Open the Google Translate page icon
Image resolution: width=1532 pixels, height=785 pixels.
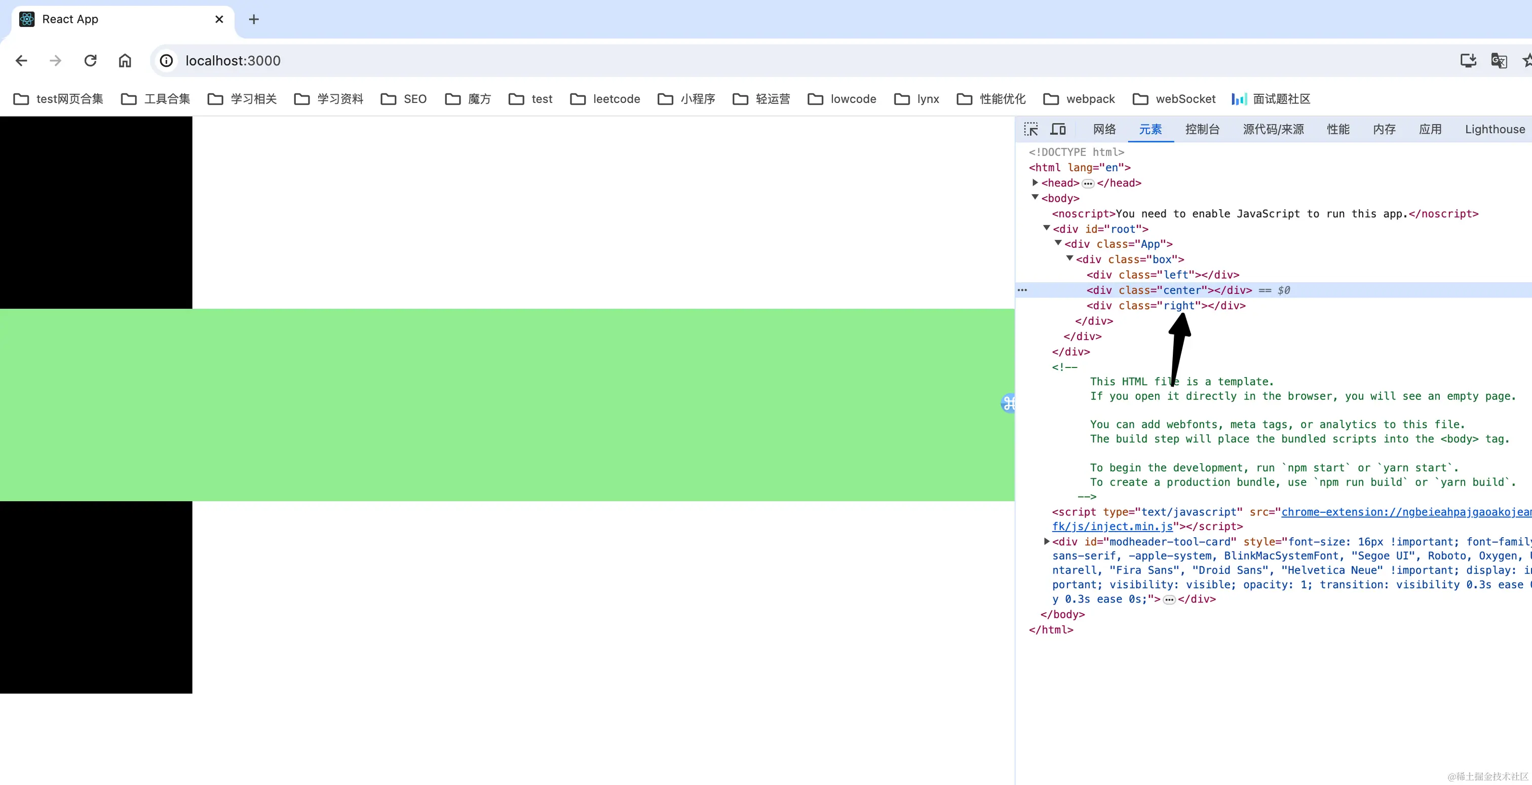pyautogui.click(x=1499, y=61)
